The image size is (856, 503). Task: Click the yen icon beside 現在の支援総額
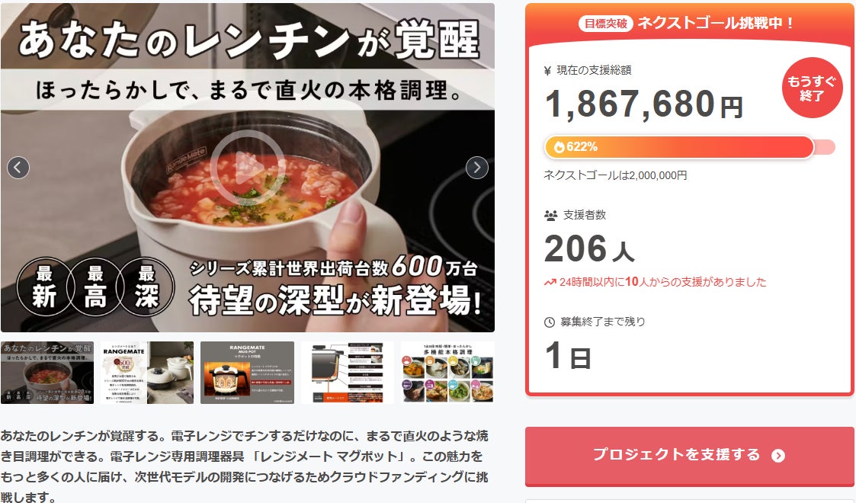click(547, 70)
